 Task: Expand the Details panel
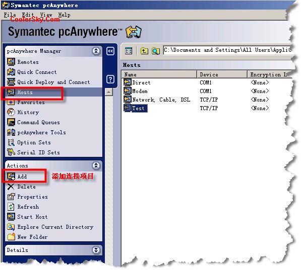[x=96, y=250]
